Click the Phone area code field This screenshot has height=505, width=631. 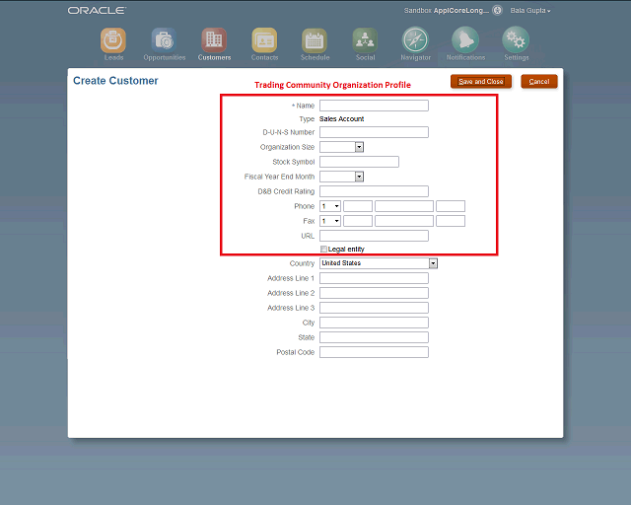click(x=358, y=206)
